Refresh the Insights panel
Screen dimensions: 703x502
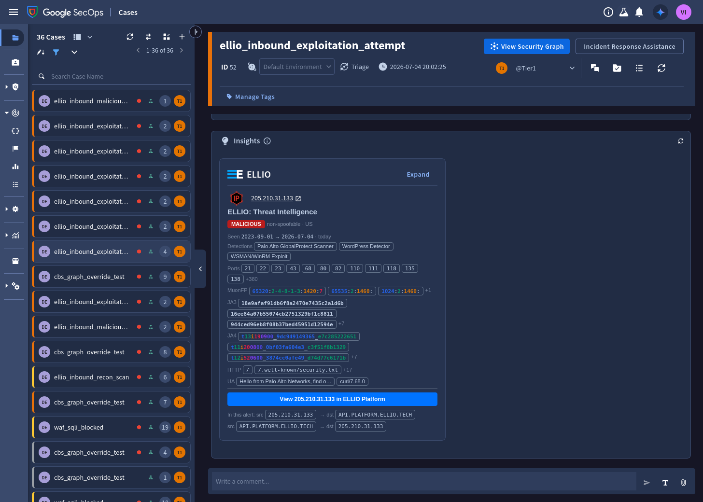(681, 141)
